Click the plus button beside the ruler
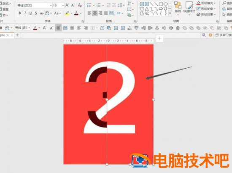This screenshot has width=232, height=173. click(159, 39)
